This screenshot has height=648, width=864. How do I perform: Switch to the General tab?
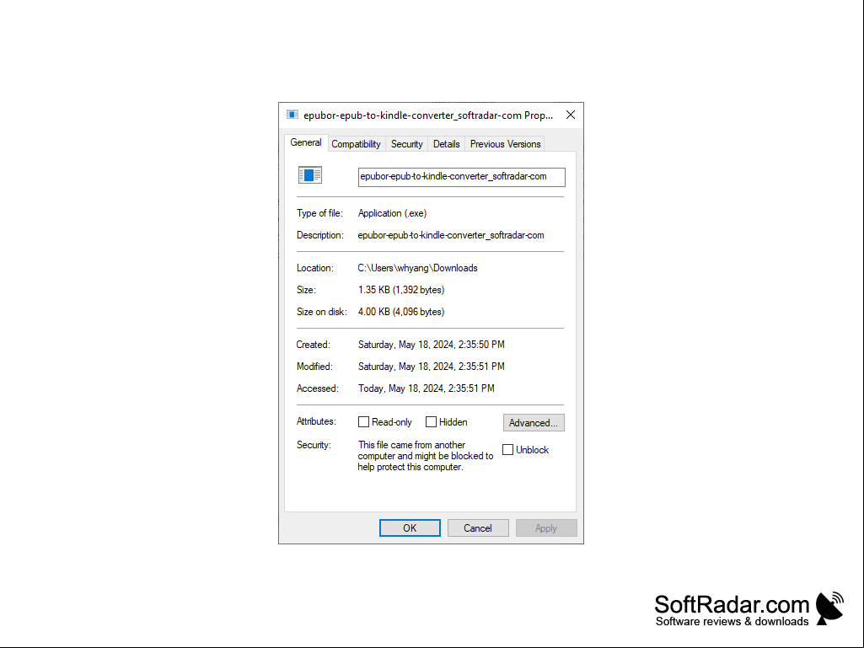click(x=306, y=142)
